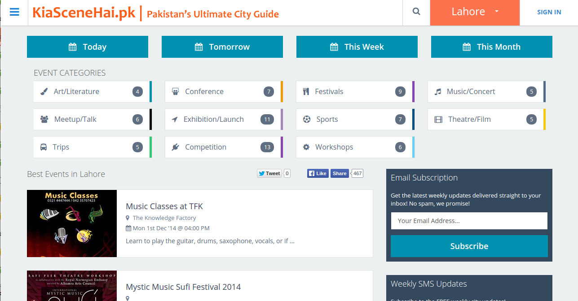Click the gear icon for Workshops
Screen dimensions: 578x301
click(x=306, y=147)
